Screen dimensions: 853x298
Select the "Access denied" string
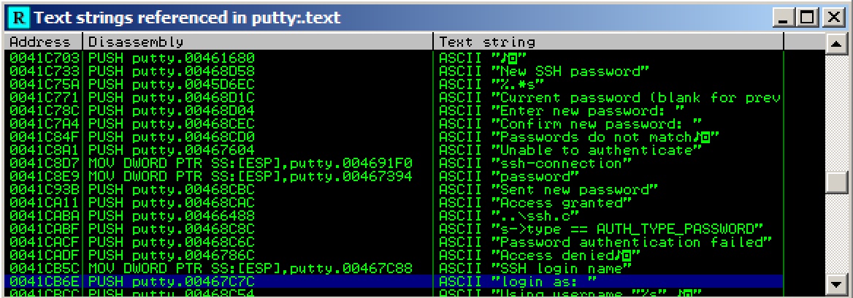pyautogui.click(x=566, y=256)
